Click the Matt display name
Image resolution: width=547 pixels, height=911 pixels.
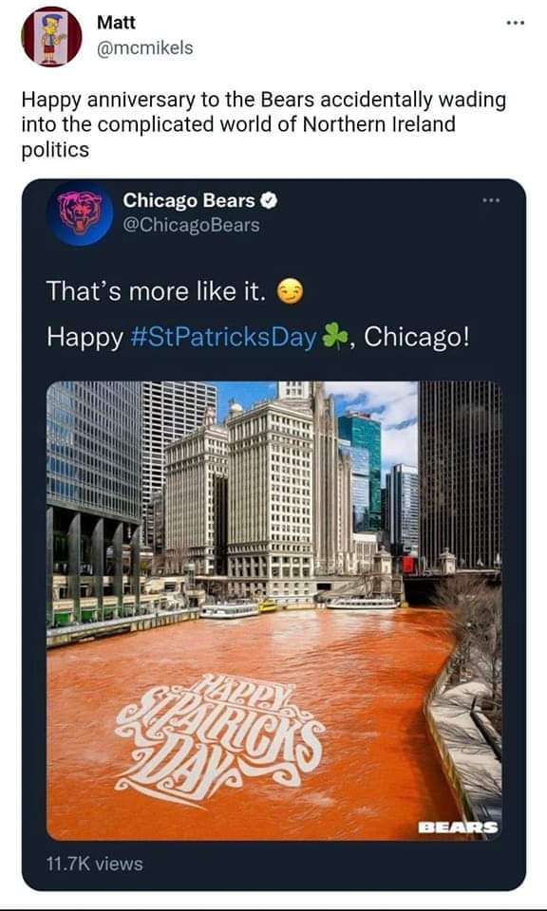(x=116, y=23)
